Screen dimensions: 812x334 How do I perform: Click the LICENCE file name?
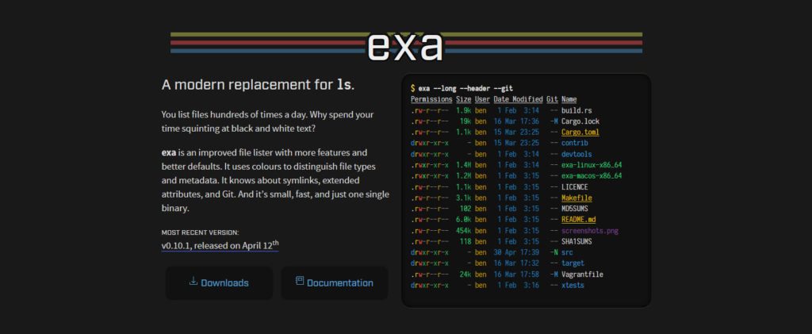[x=575, y=187]
